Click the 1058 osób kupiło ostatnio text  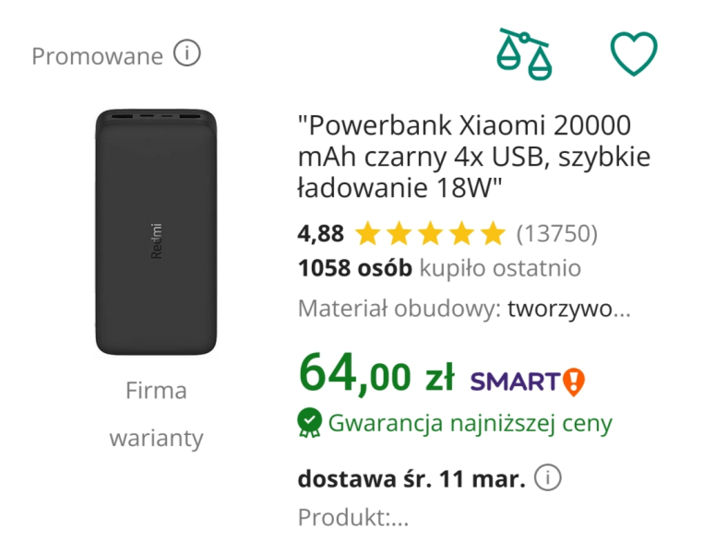tap(439, 268)
